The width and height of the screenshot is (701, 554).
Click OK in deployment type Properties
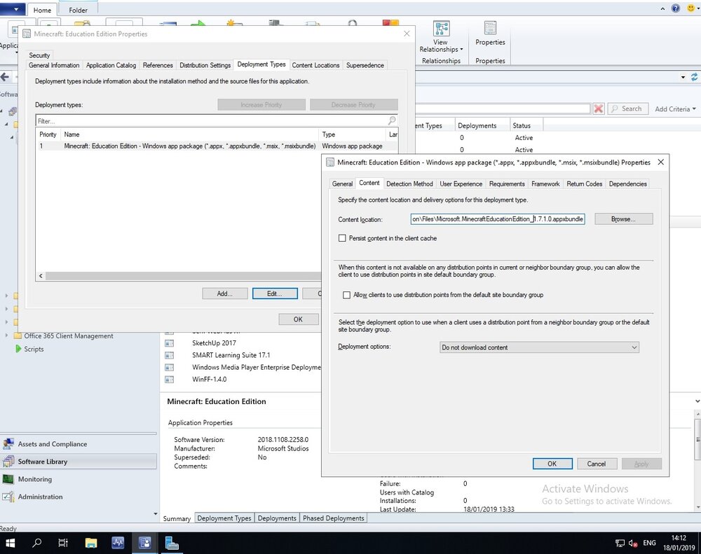coord(552,464)
